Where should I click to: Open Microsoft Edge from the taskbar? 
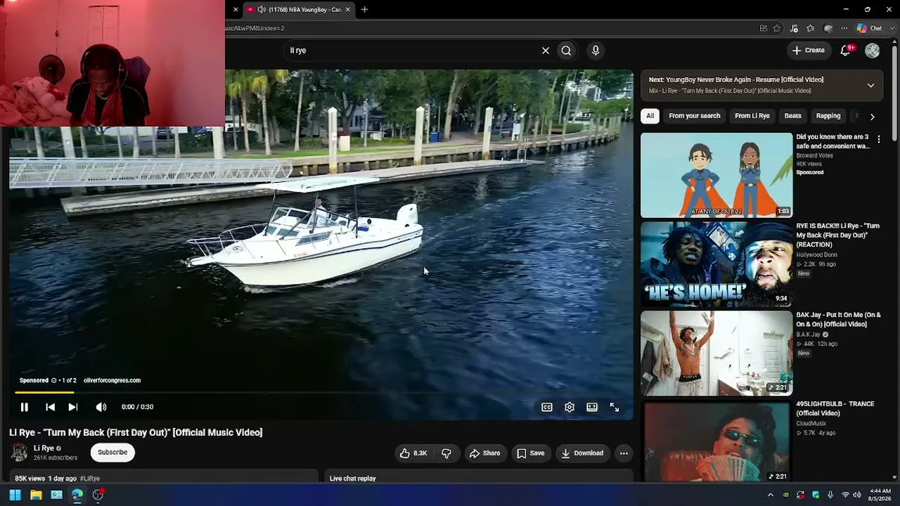(77, 495)
